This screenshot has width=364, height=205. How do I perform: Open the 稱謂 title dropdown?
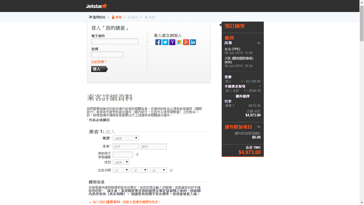pos(126,138)
